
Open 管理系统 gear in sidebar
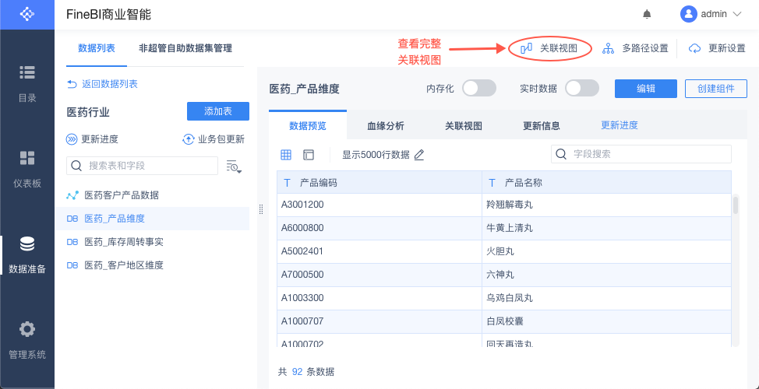coord(27,340)
